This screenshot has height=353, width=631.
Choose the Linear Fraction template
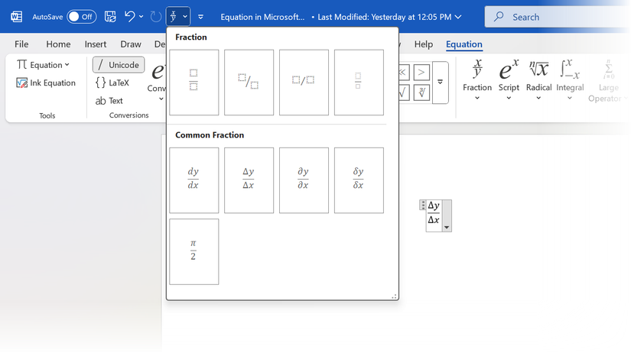(304, 83)
